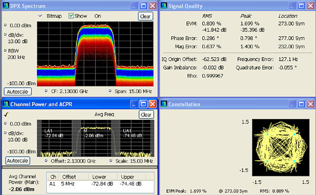Screen dimensions: 316x195
Task: Click the divider bar above Avg Channel Power
Action: [x=80, y=167]
